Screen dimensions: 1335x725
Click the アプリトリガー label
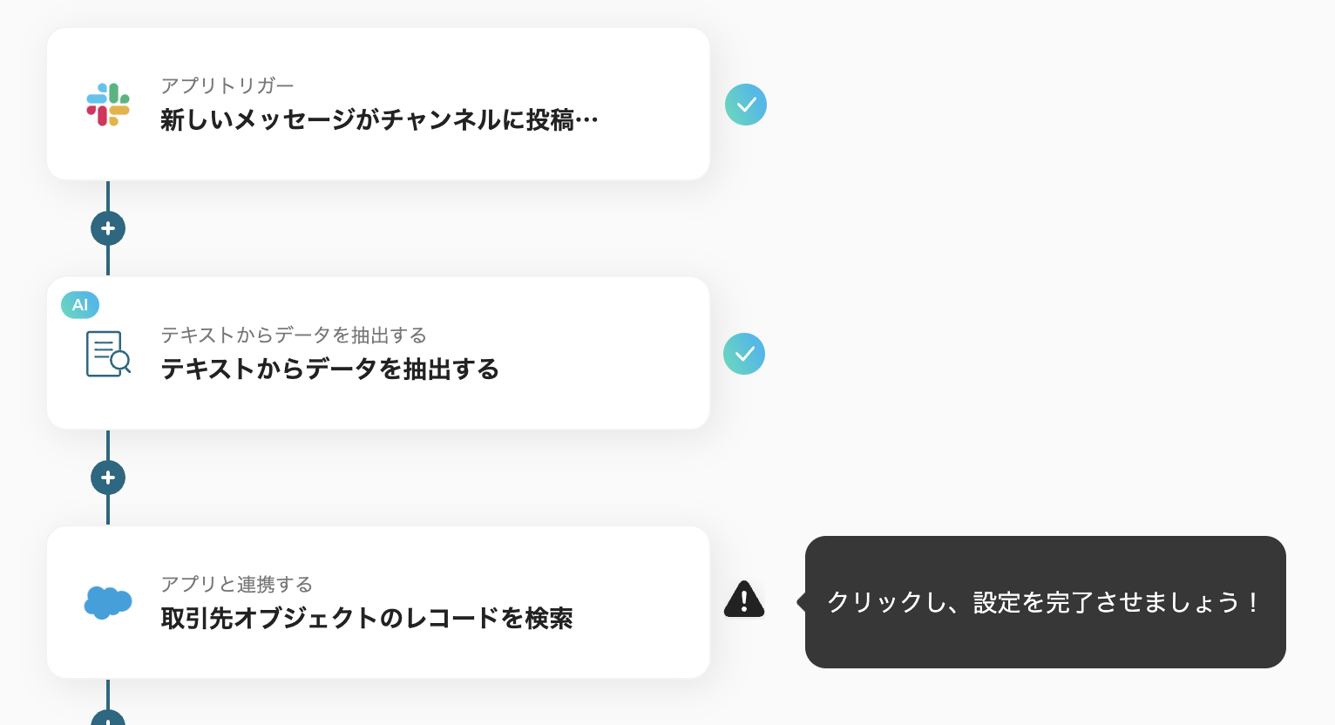[227, 85]
